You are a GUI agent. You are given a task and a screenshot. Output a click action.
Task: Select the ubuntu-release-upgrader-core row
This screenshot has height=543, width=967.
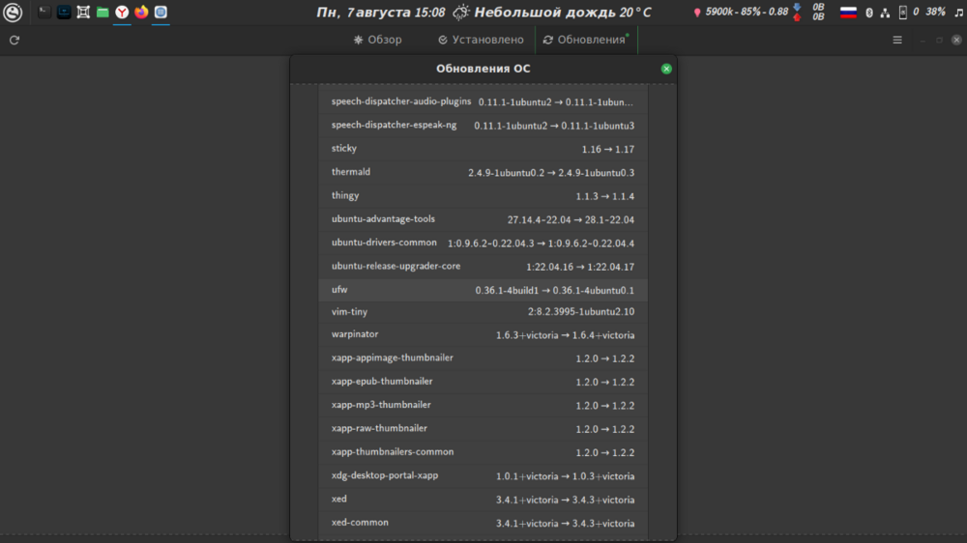pos(483,267)
